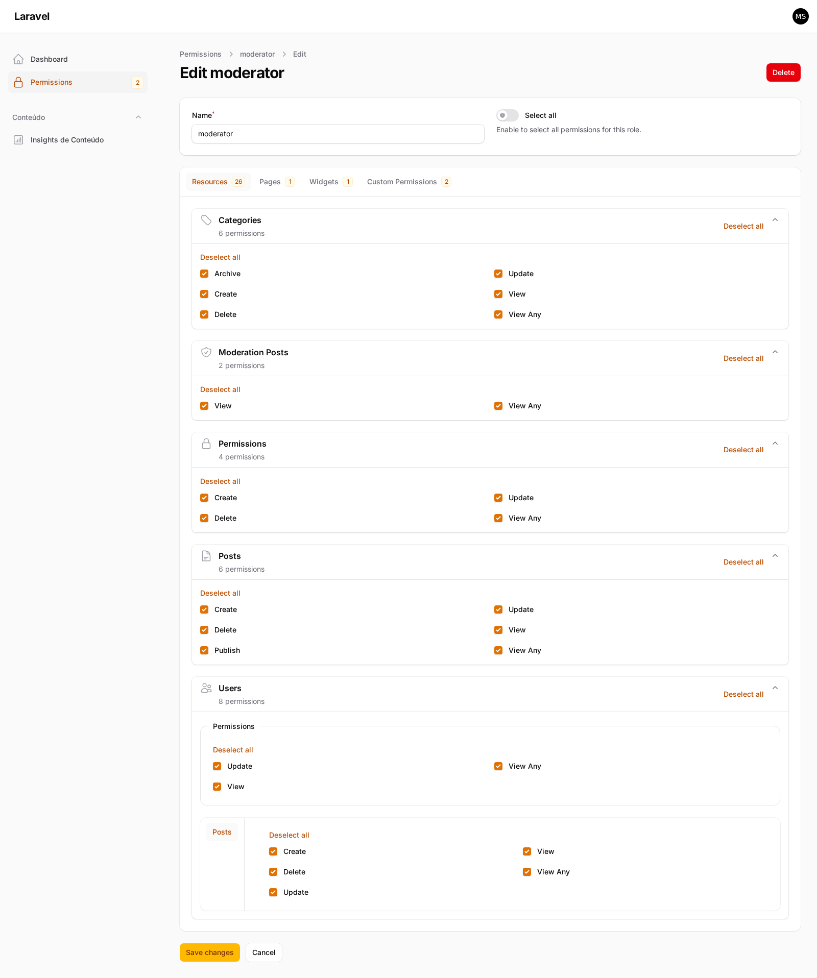The width and height of the screenshot is (817, 978).
Task: Uncheck the Publish permission under Posts
Action: coord(204,650)
